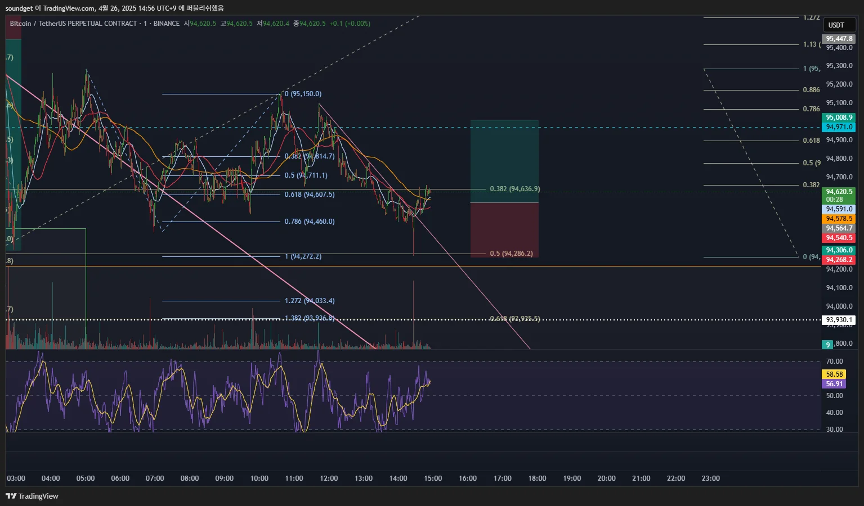The width and height of the screenshot is (864, 506).
Task: Select the orange 94,578.5 moving average label
Action: click(839, 219)
